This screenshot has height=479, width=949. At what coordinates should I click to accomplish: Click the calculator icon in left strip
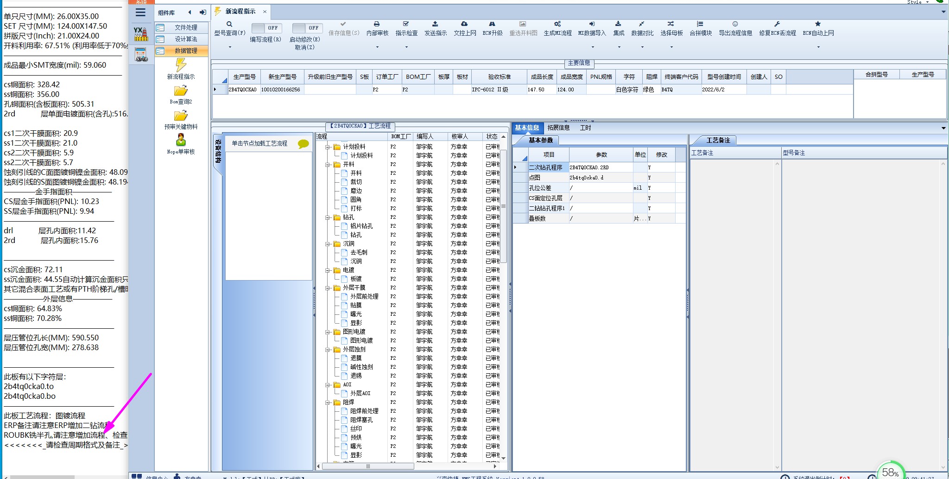click(141, 55)
